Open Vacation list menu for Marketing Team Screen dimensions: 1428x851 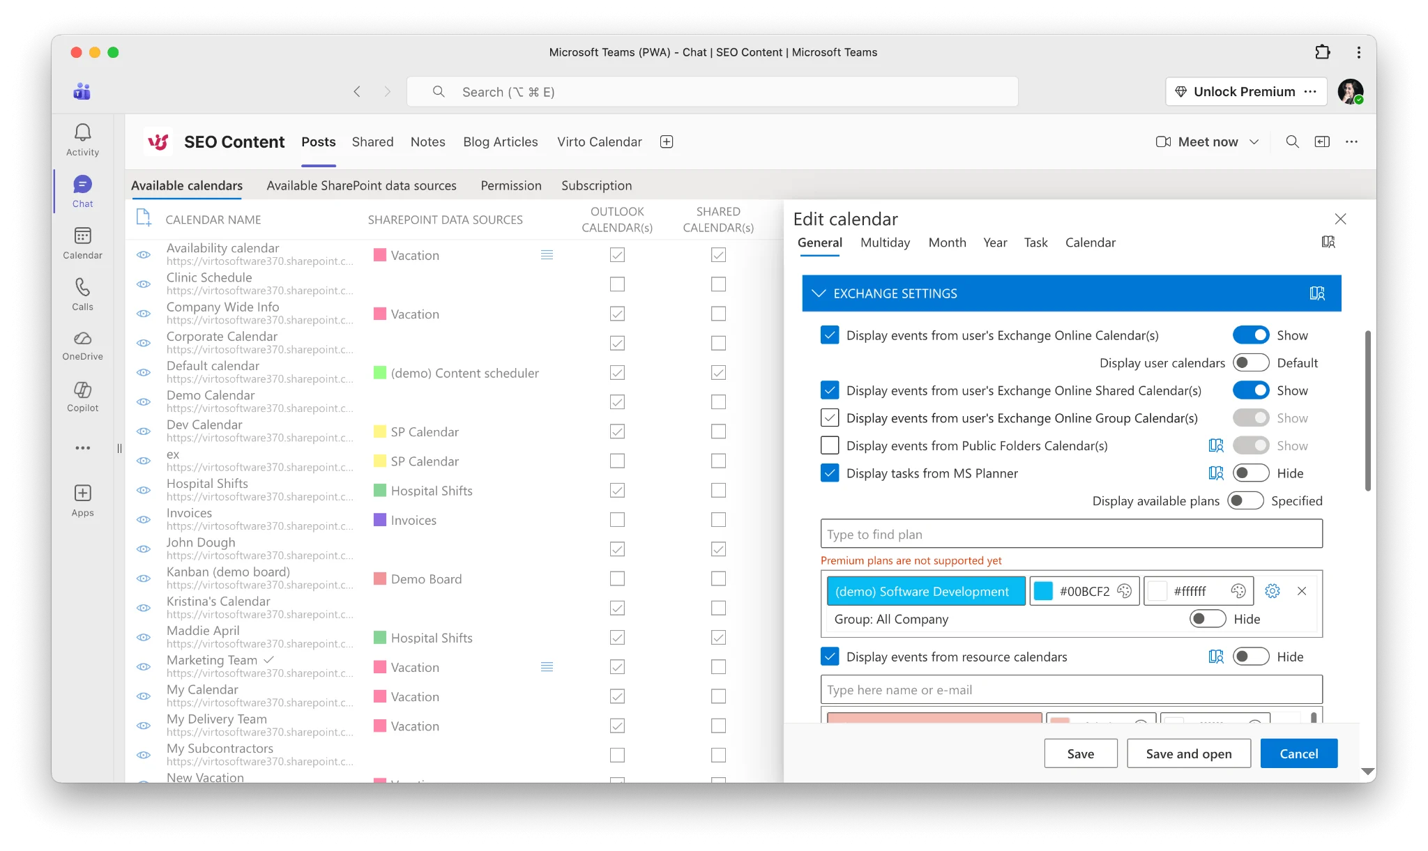[x=547, y=667]
